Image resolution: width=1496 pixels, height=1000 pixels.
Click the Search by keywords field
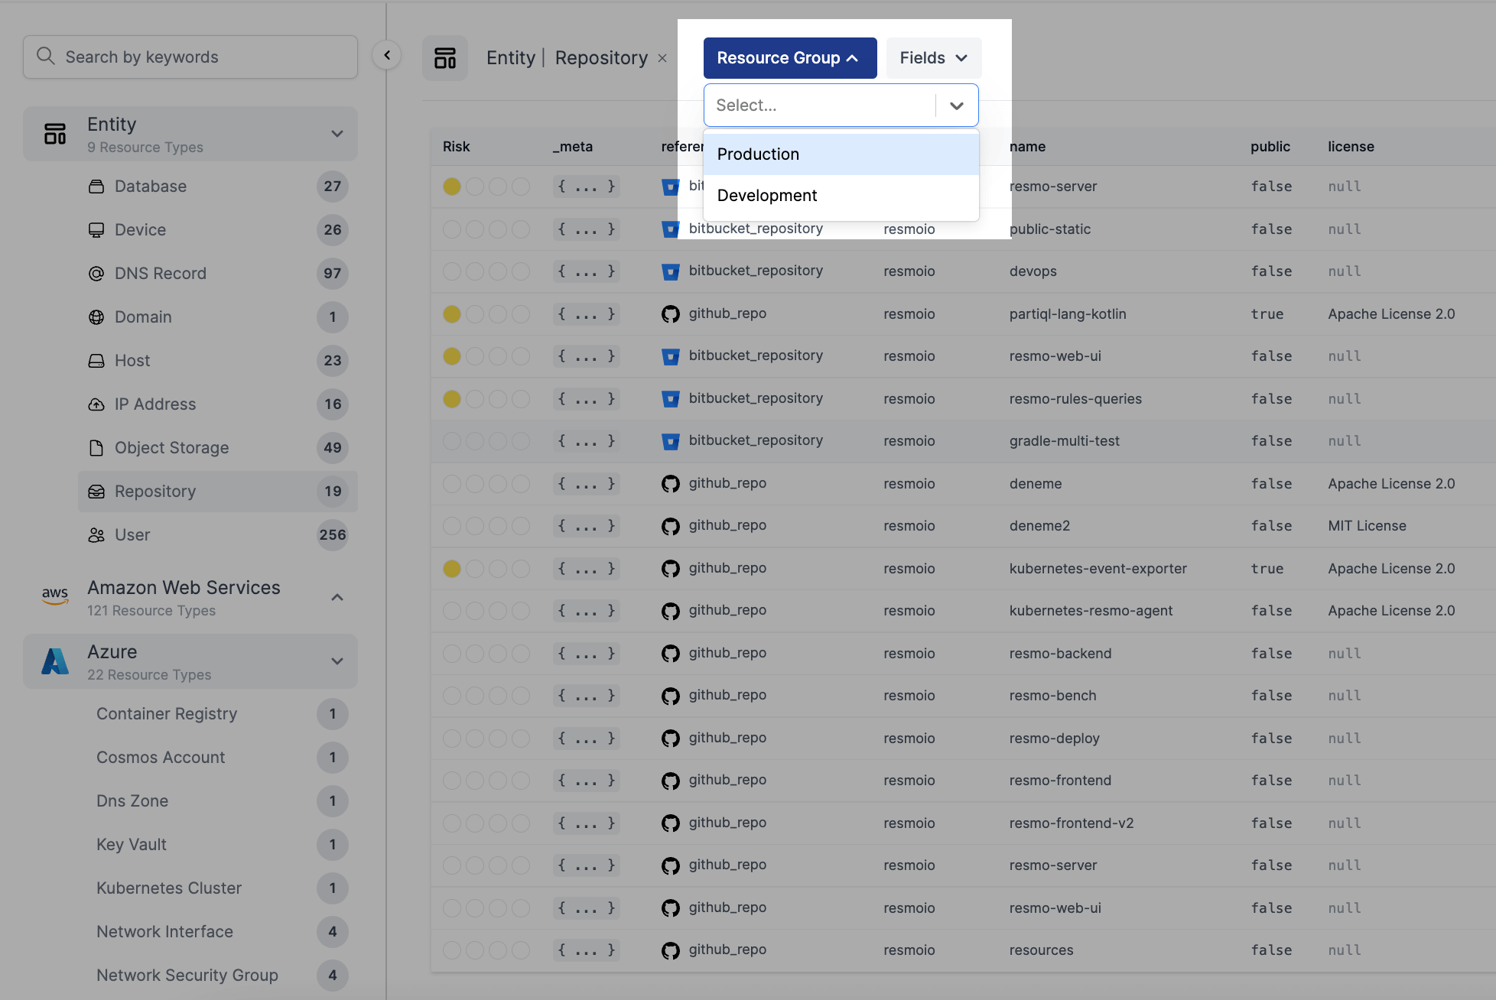190,57
